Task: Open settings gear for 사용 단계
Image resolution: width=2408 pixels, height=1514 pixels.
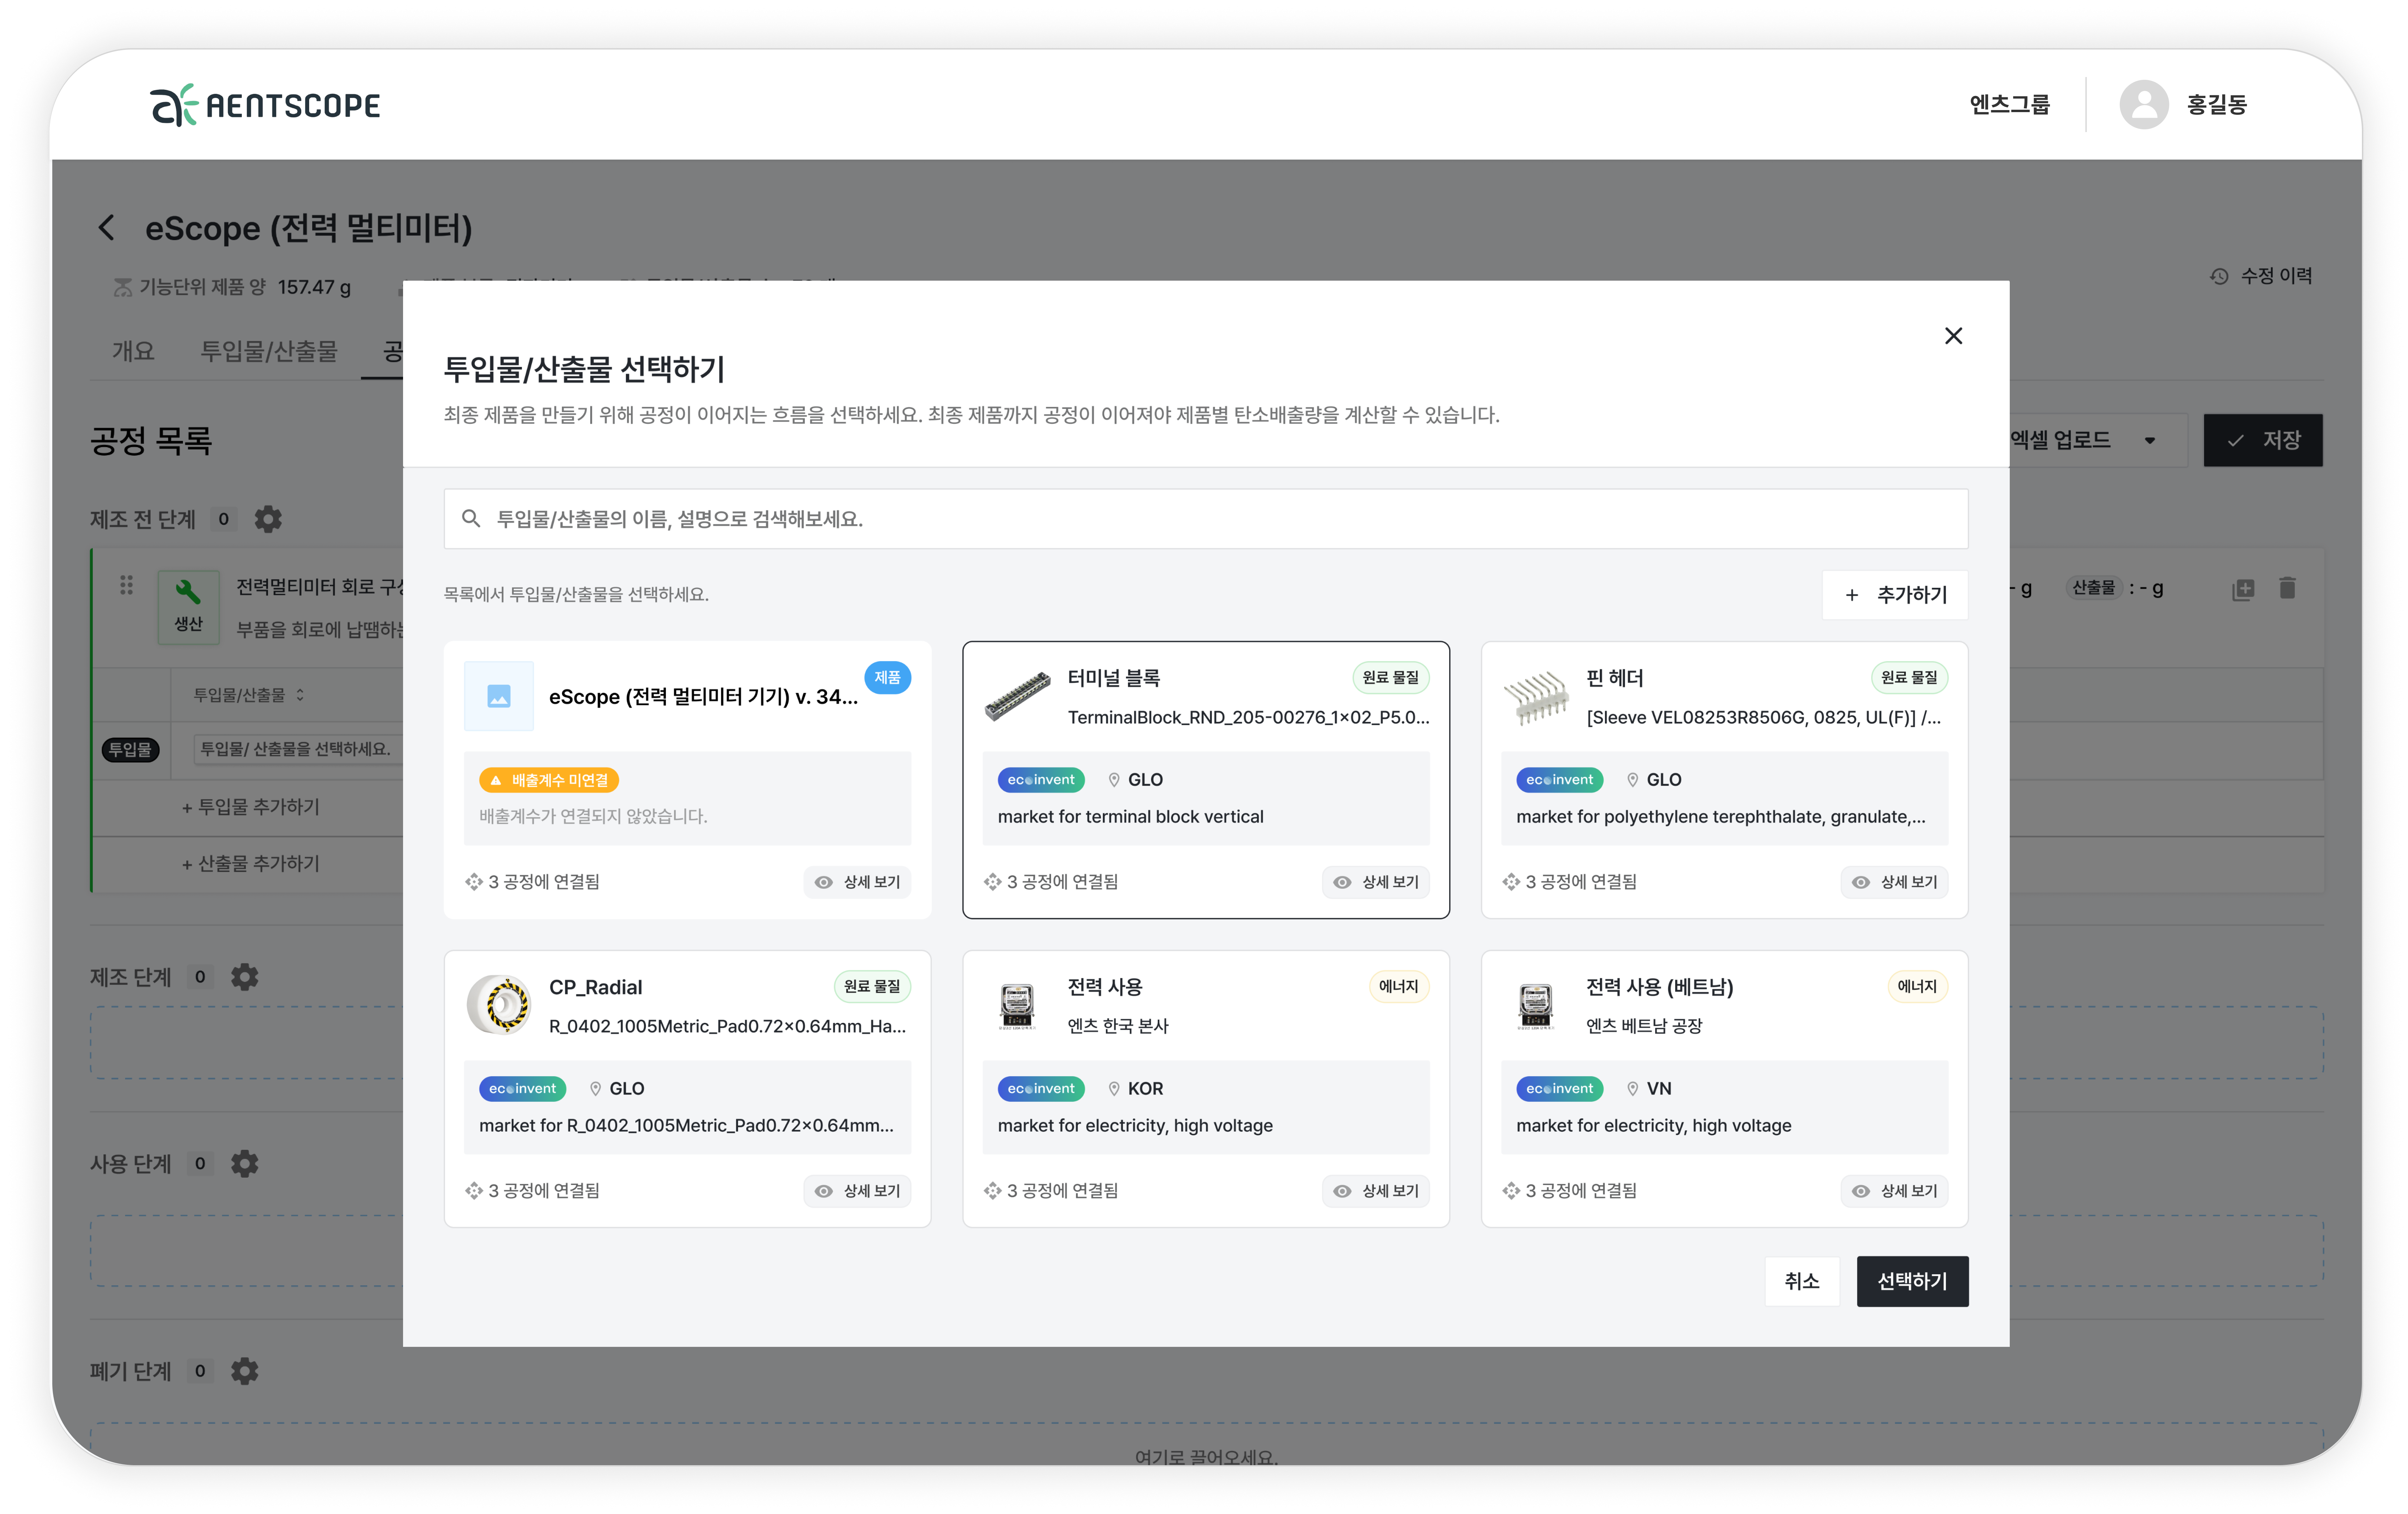Action: tap(245, 1164)
